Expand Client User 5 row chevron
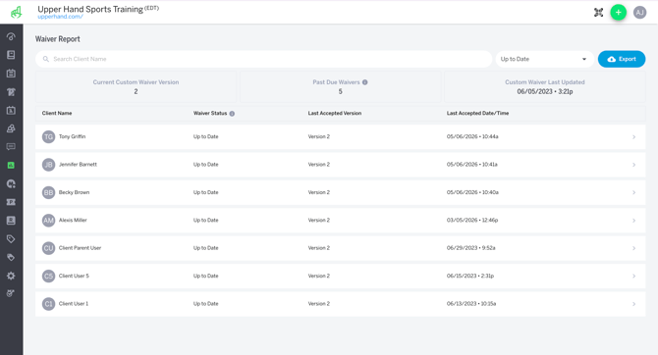Screen dimensions: 658x355 click(634, 277)
